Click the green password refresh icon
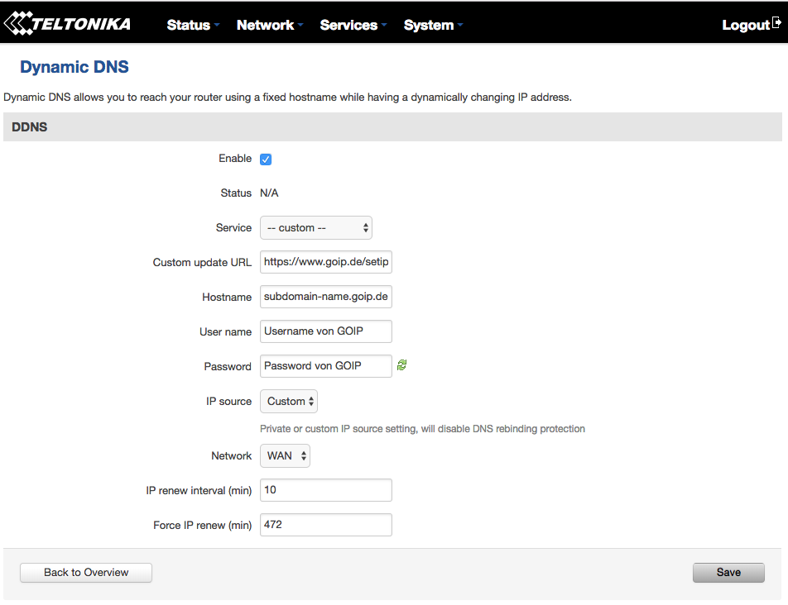Viewport: 788px width, 605px height. coord(402,365)
